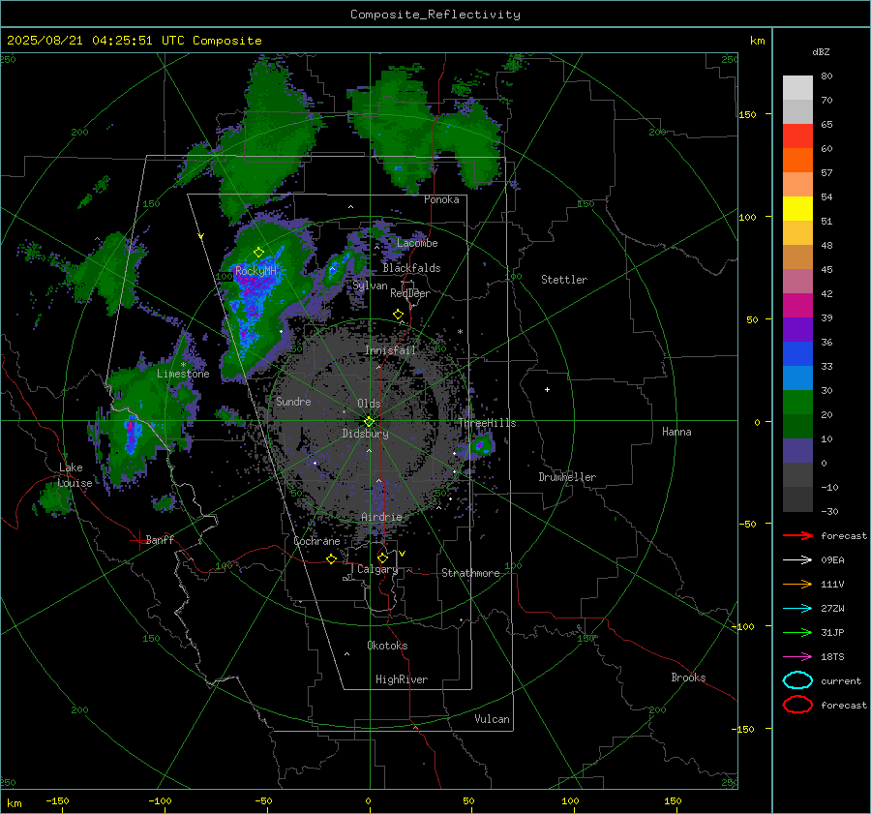
Task: Click the Strathmore label
Action: tap(470, 573)
